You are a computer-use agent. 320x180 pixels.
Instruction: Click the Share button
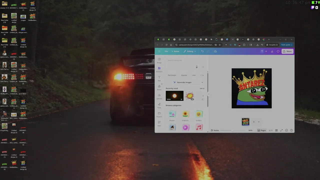[287, 51]
